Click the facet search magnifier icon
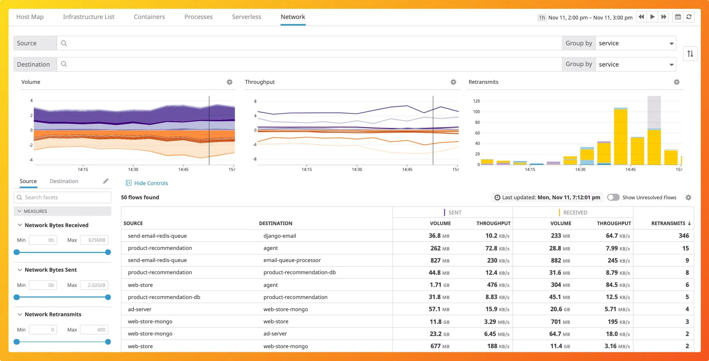Screen dimensions: 709x361 [19, 198]
